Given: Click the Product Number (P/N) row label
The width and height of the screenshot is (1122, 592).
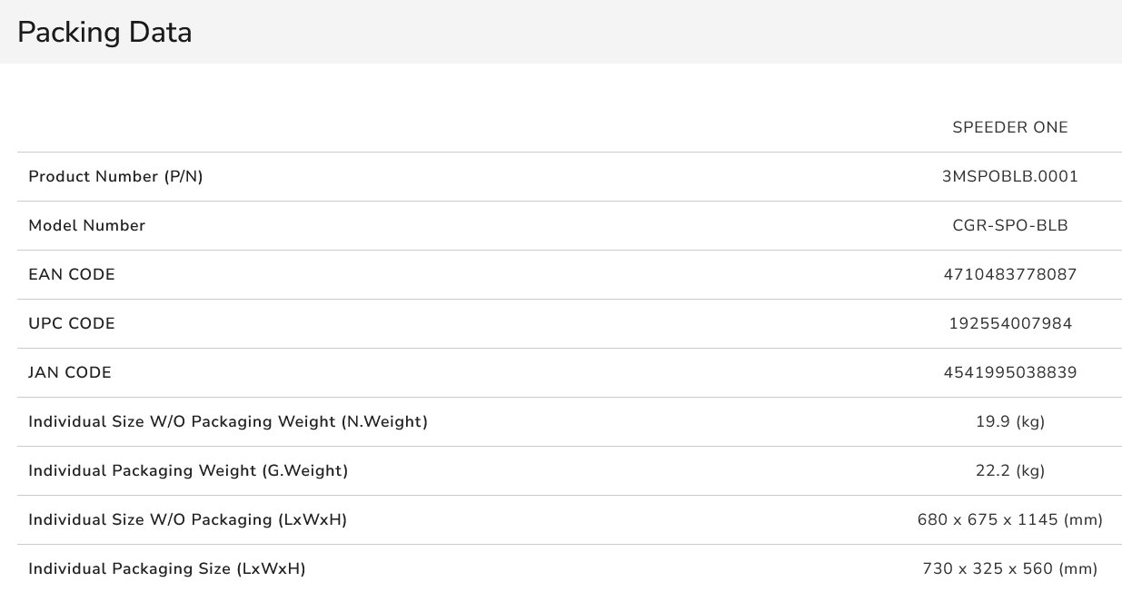Looking at the screenshot, I should [x=115, y=177].
